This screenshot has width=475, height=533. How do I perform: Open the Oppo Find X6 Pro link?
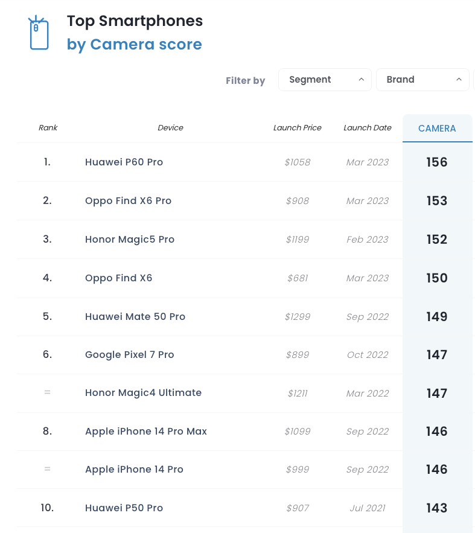pyautogui.click(x=128, y=201)
